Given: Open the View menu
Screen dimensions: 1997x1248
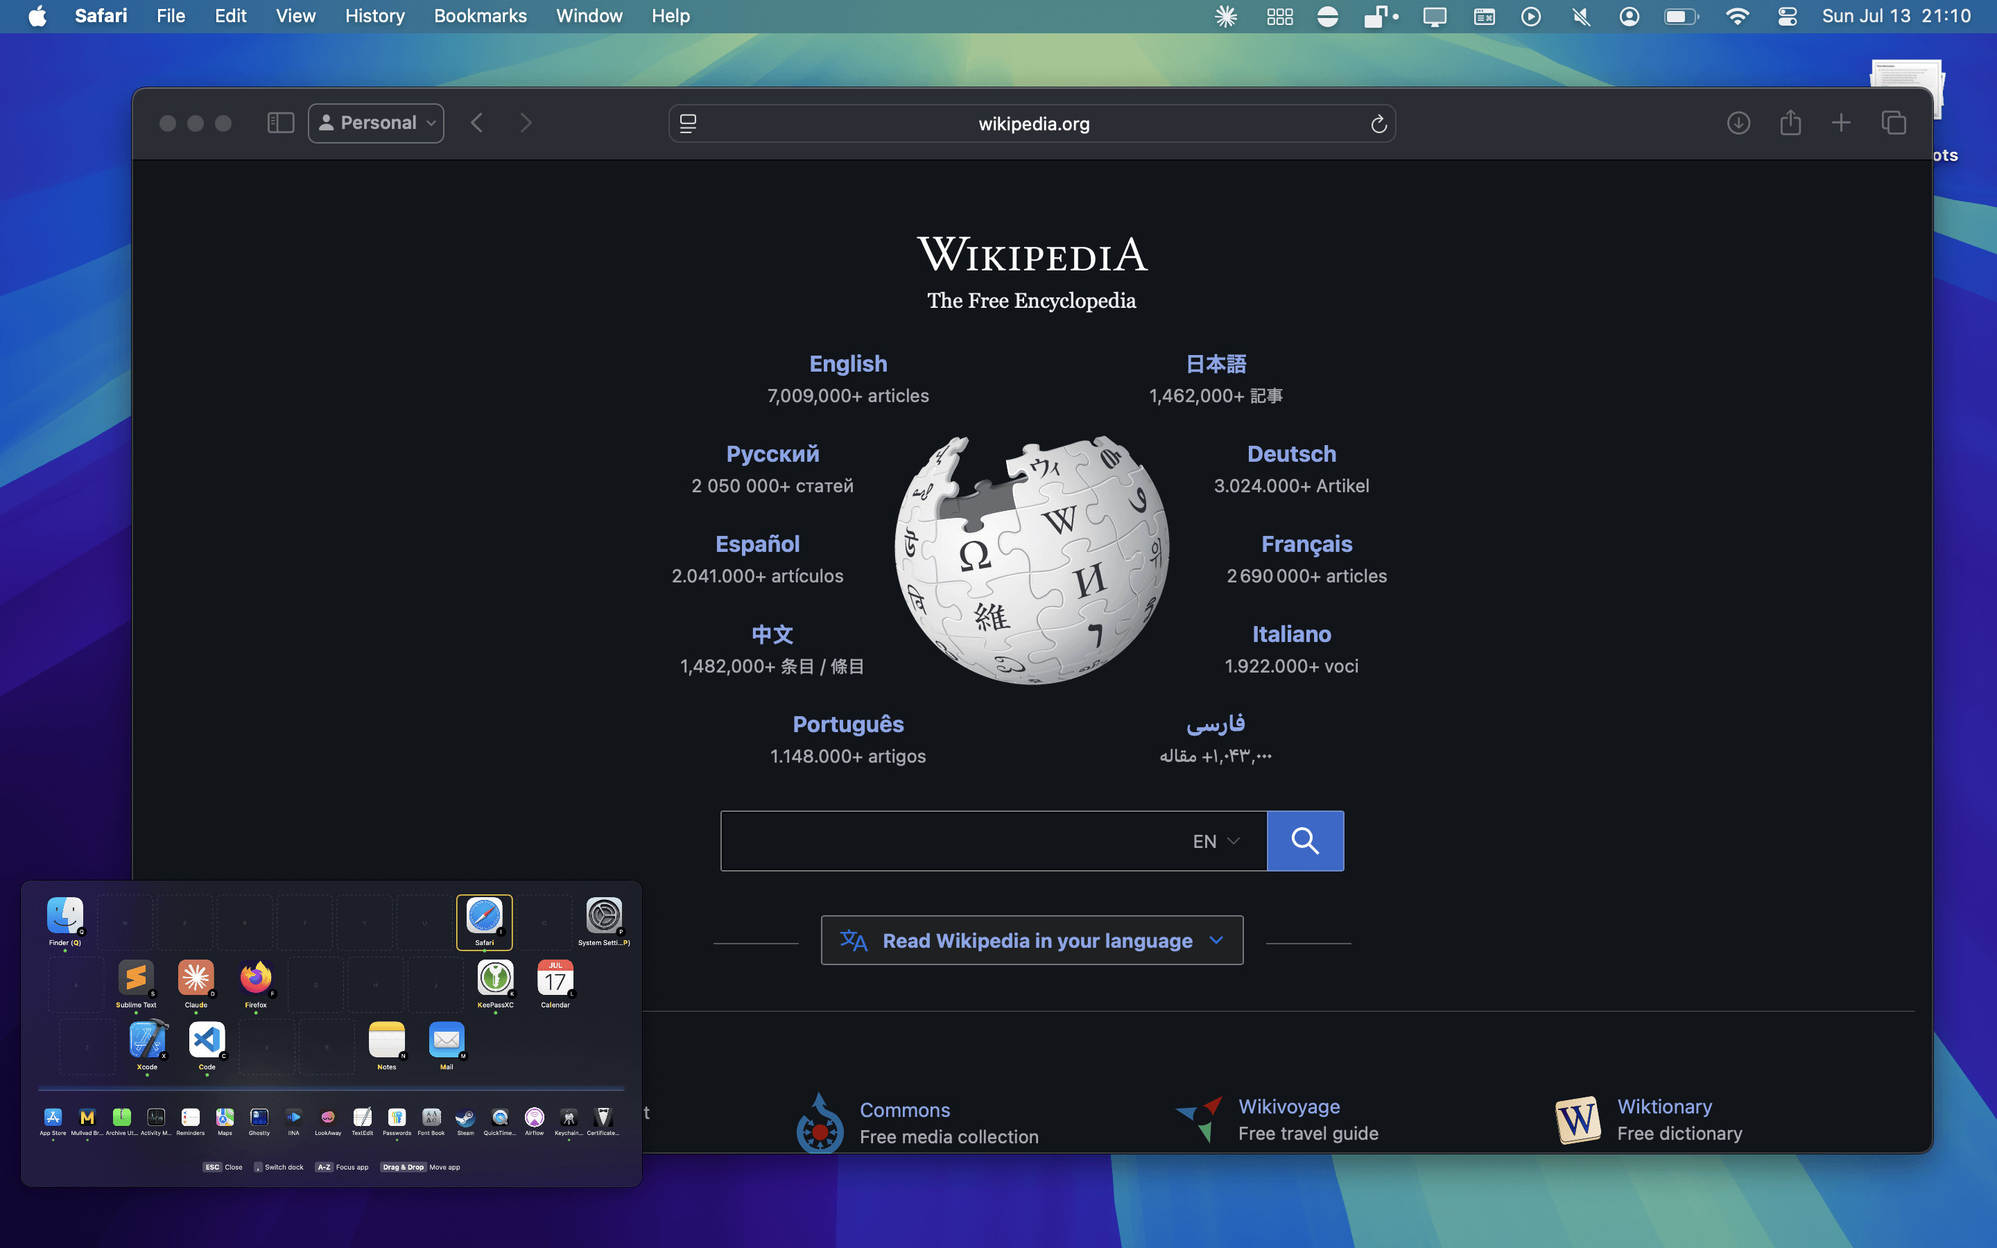Looking at the screenshot, I should pyautogui.click(x=295, y=16).
